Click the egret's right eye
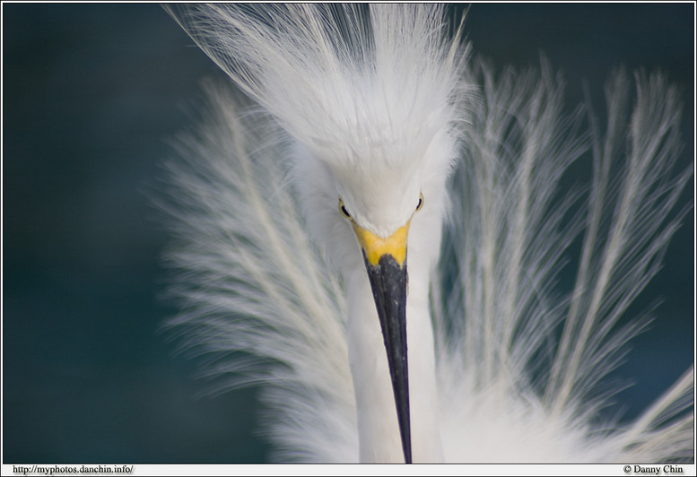Viewport: 697px width, 477px height. click(419, 204)
